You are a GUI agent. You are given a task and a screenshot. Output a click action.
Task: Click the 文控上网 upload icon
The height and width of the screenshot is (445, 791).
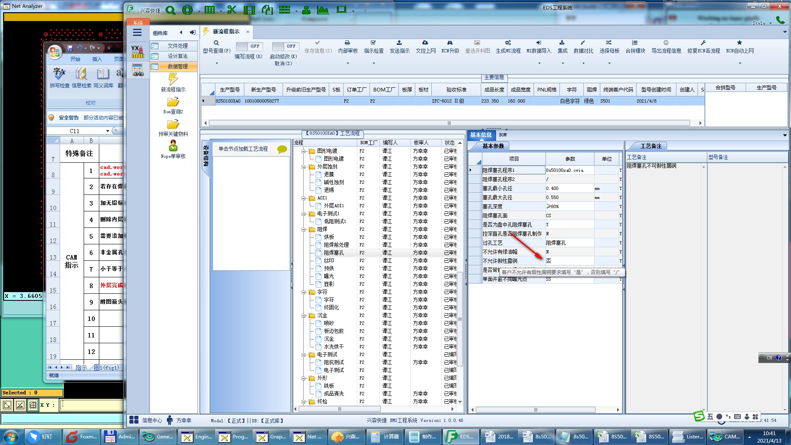point(425,43)
